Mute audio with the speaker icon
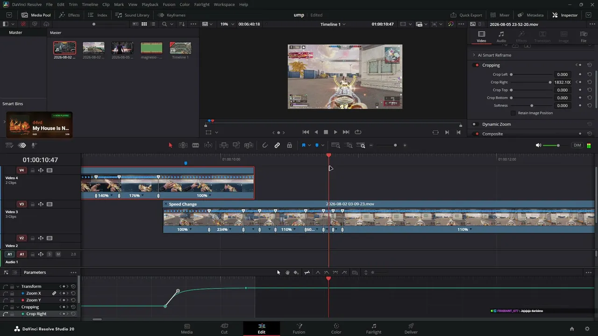This screenshot has width=598, height=336. click(x=539, y=145)
